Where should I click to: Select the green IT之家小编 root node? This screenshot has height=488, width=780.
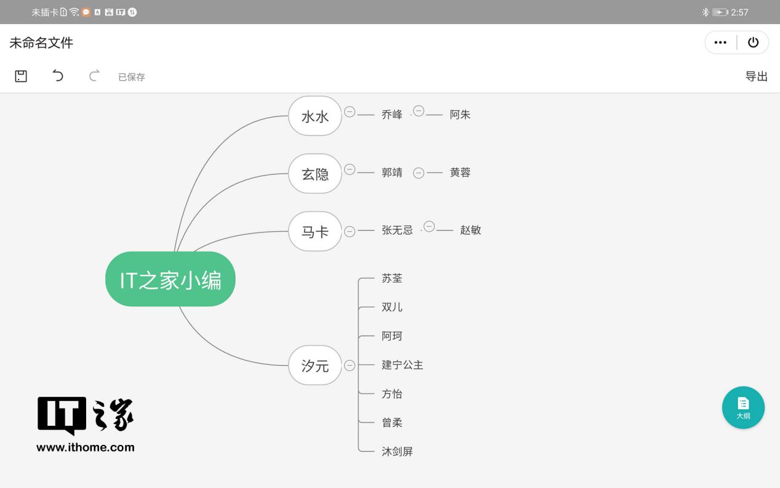(x=170, y=279)
